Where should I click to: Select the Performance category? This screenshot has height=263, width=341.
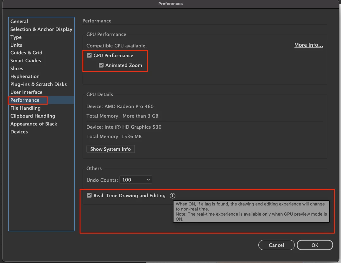point(41,100)
